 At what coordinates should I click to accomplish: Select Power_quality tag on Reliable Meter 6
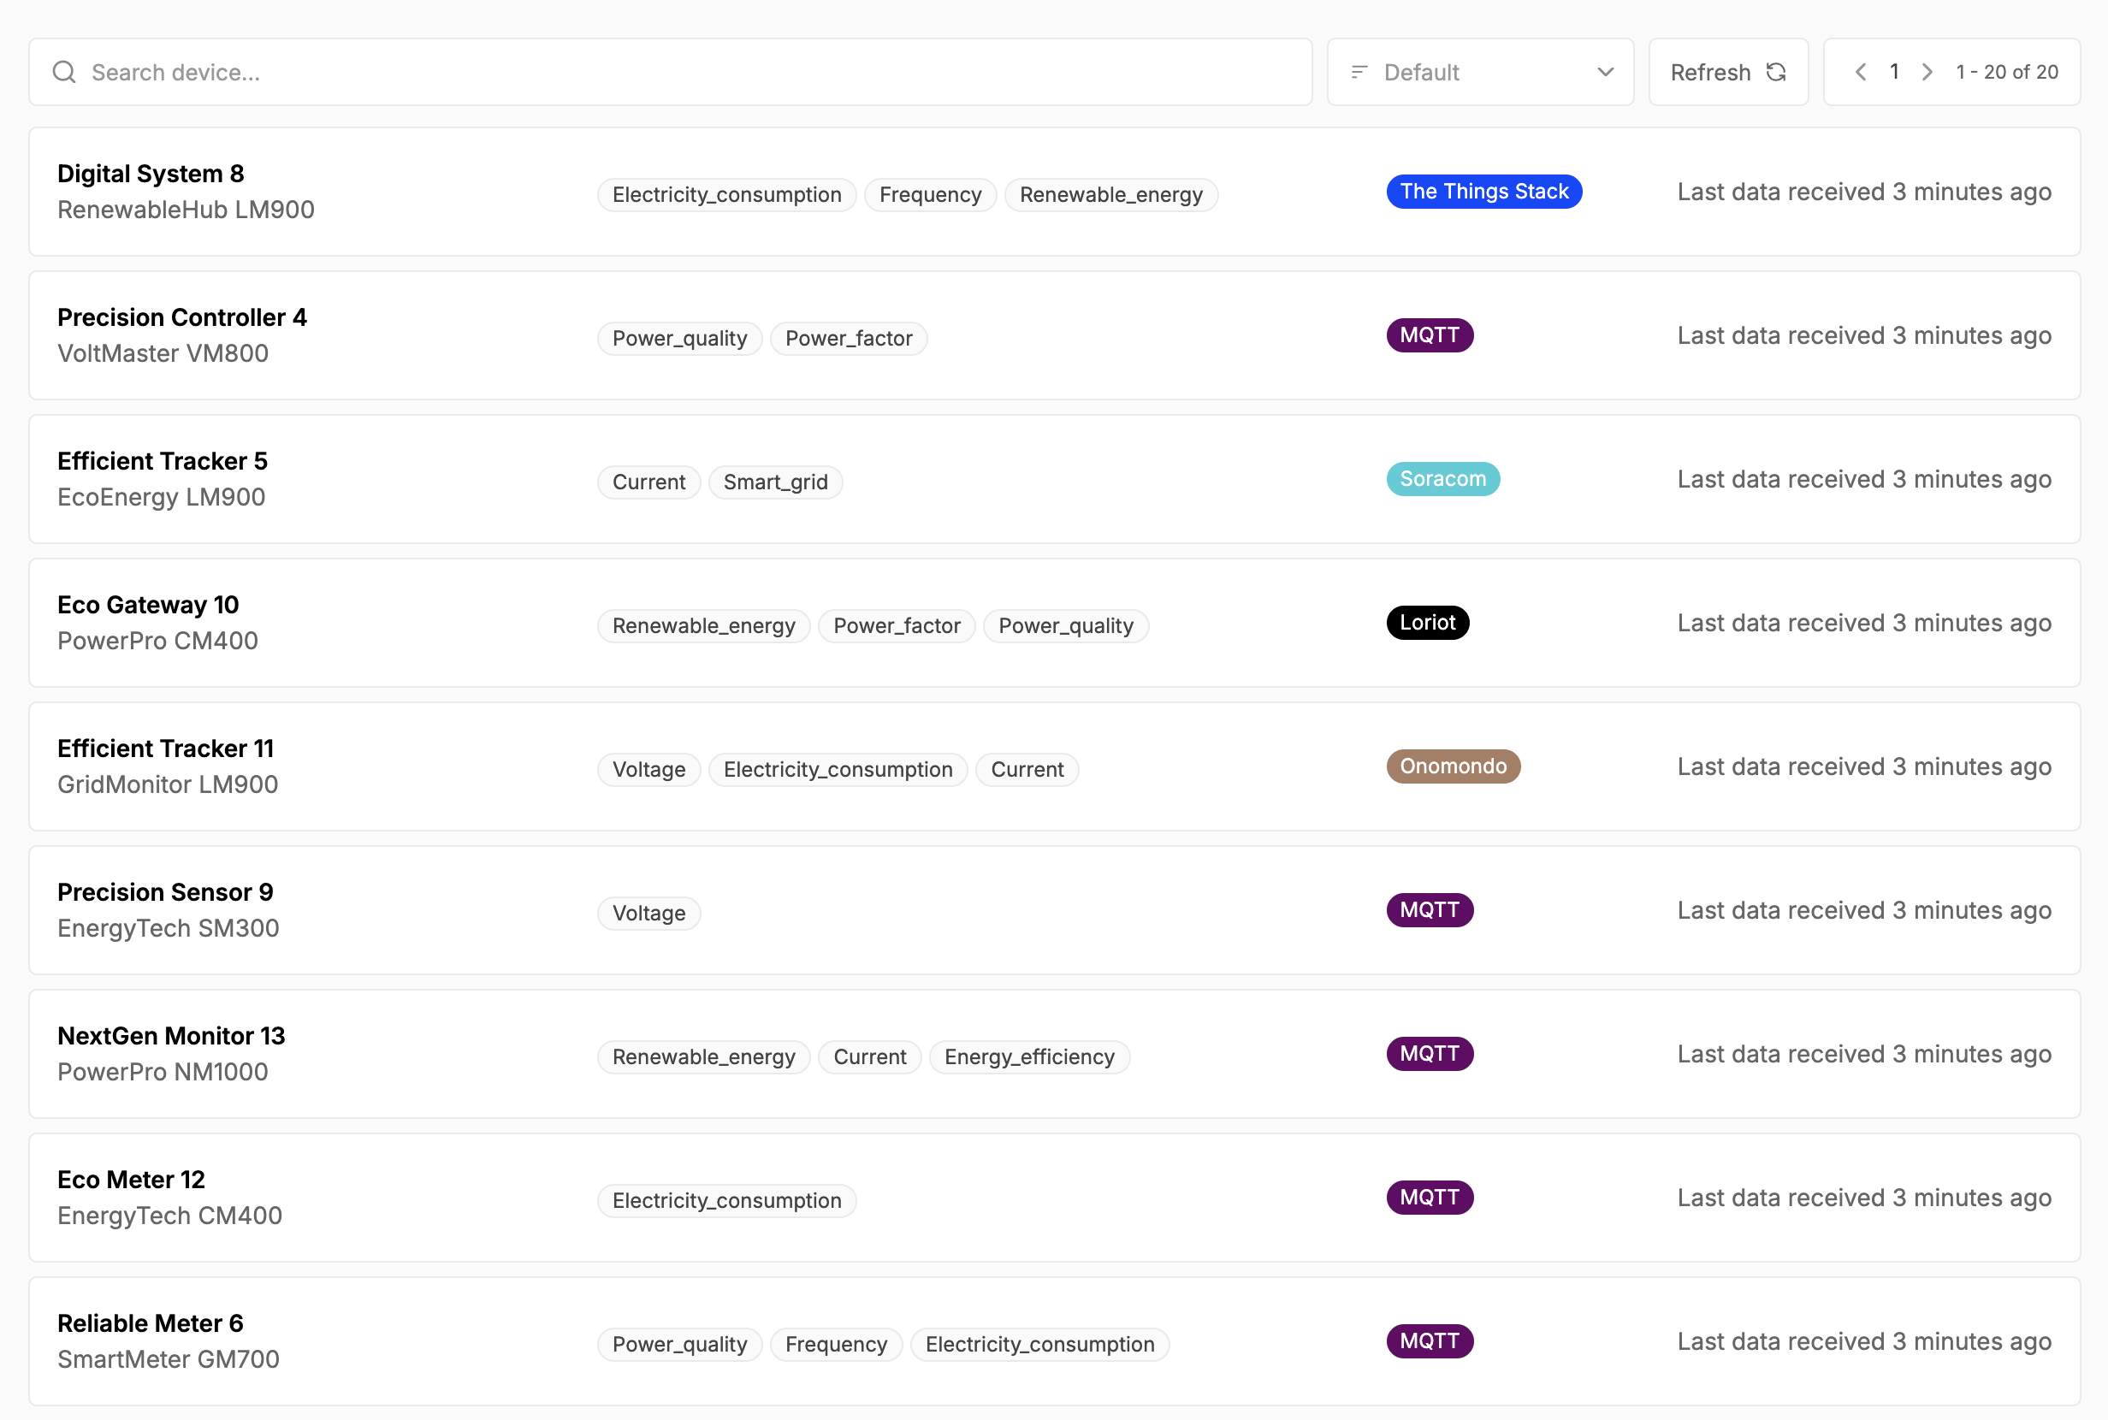pos(680,1344)
